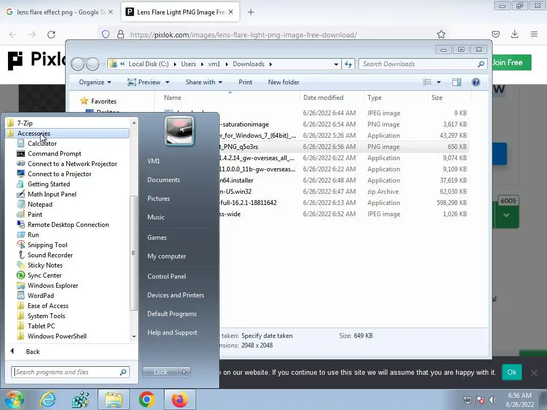The image size is (547, 410).
Task: Sort files by Size column
Action: coord(437,98)
